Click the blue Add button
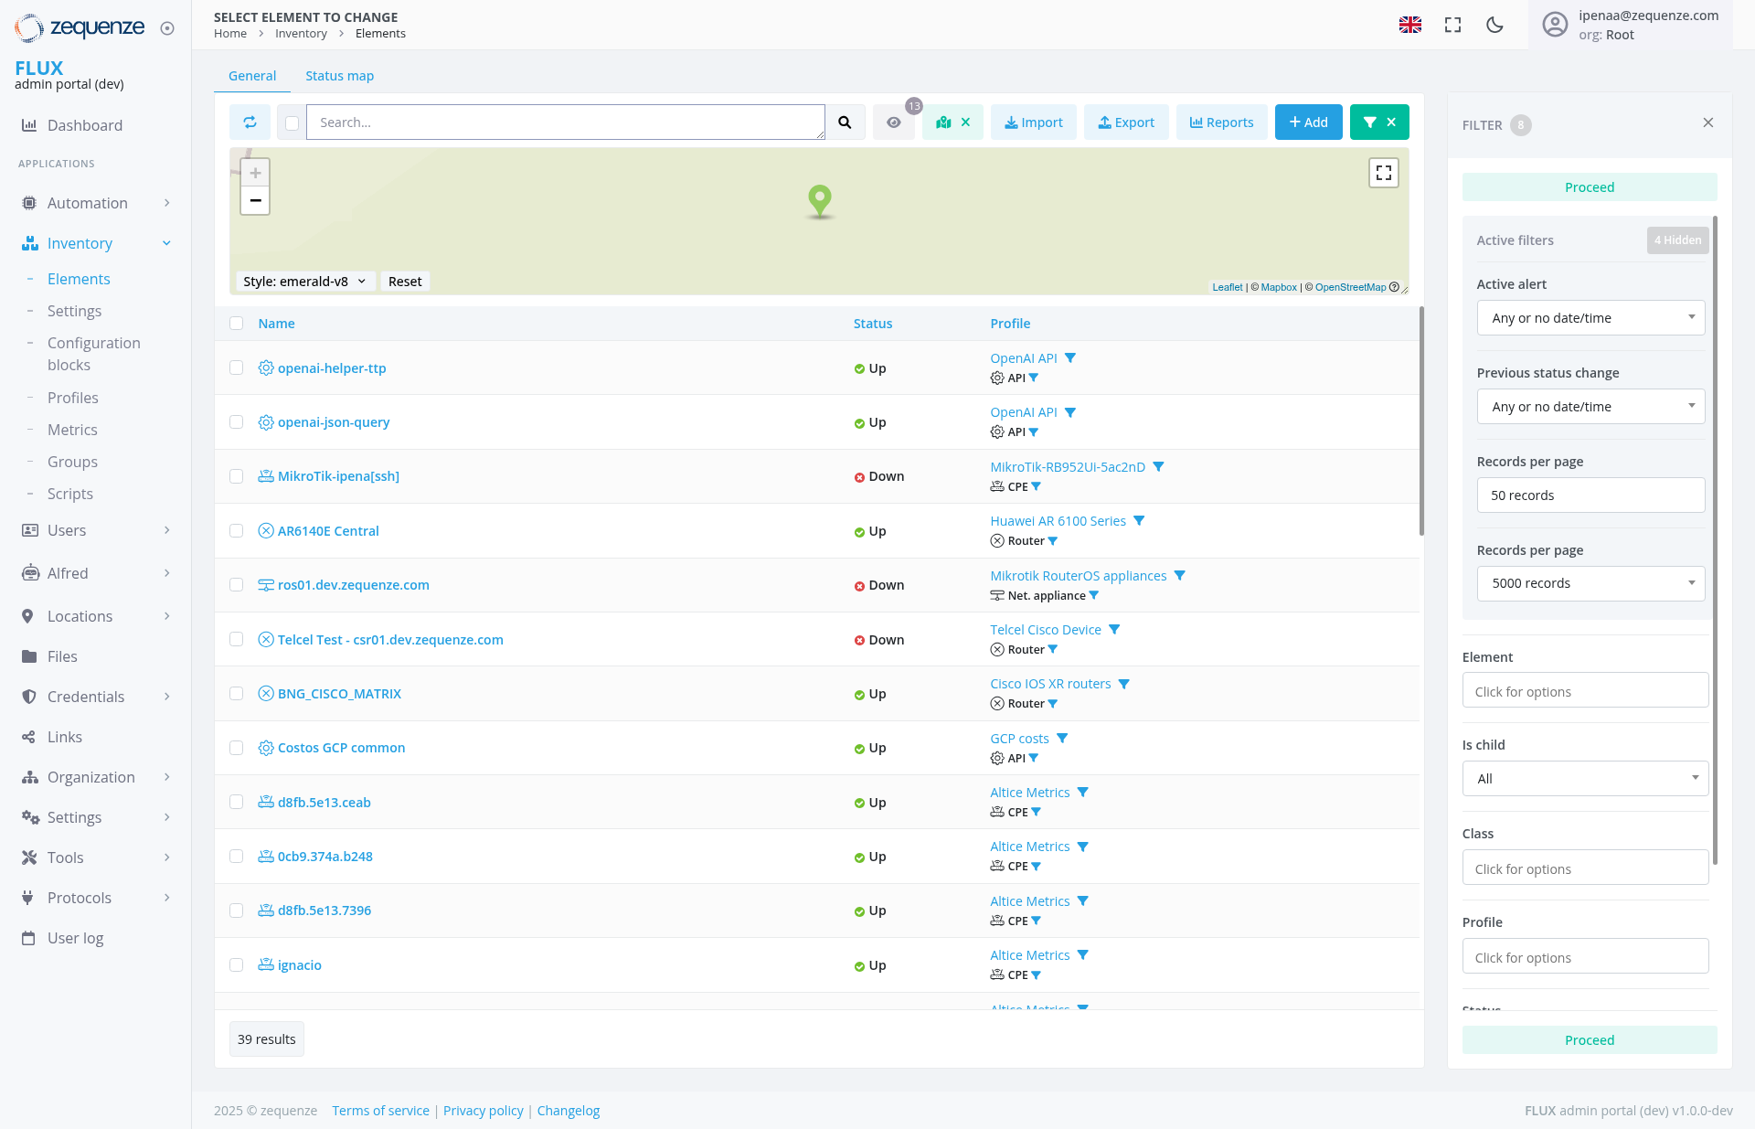1755x1129 pixels. pyautogui.click(x=1308, y=122)
